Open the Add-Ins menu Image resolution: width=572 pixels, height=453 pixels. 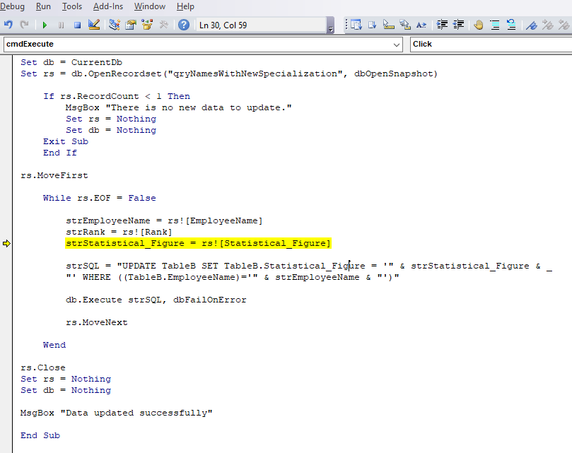coord(108,6)
